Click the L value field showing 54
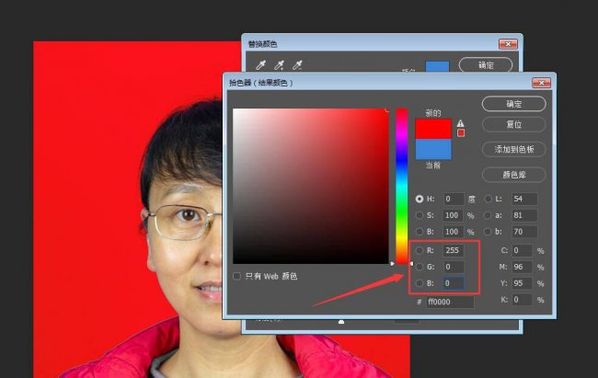The image size is (598, 378). coord(524,199)
